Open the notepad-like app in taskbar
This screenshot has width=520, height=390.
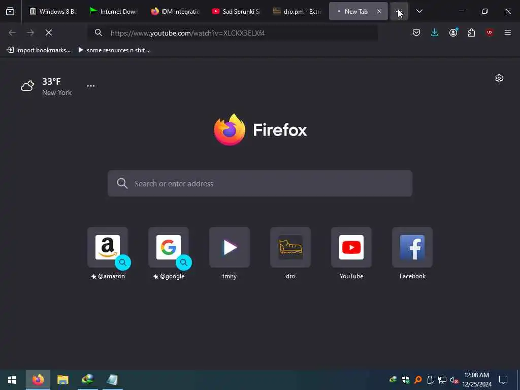[x=112, y=380]
